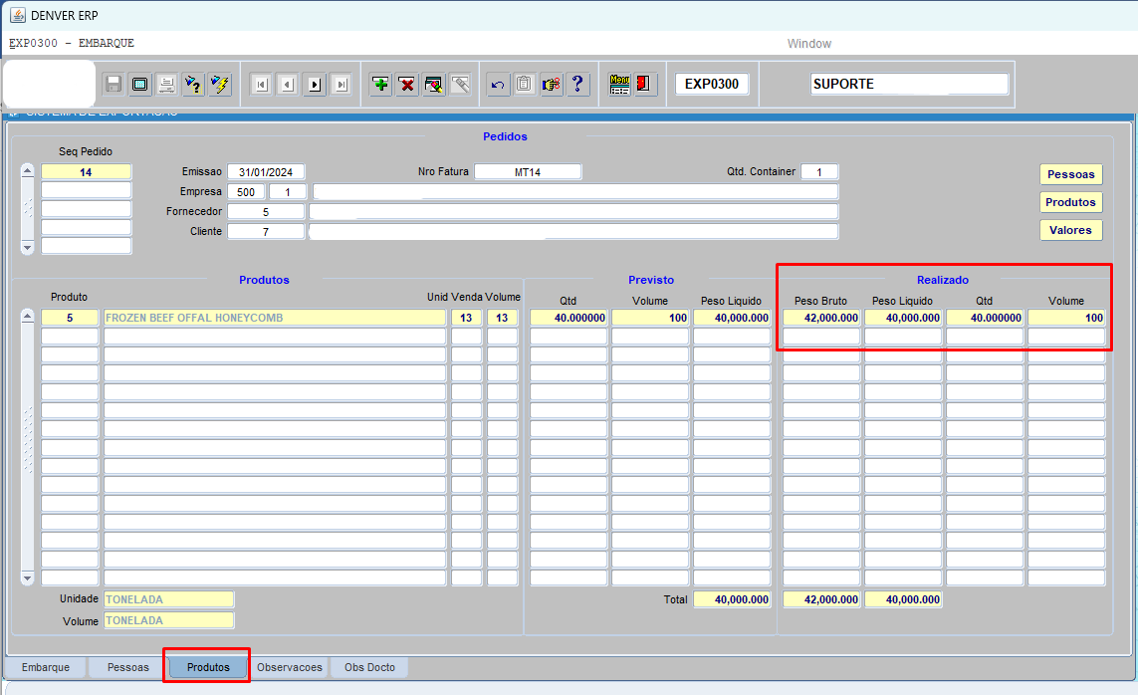Click the Unid Venda field with 13

tap(466, 318)
